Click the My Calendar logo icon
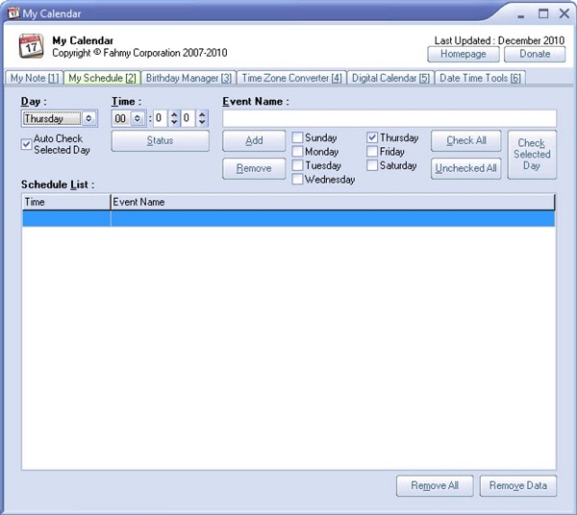The image size is (577, 515). 32,46
